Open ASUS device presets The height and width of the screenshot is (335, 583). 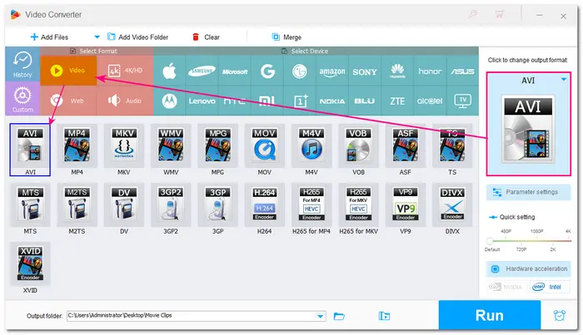click(x=462, y=71)
